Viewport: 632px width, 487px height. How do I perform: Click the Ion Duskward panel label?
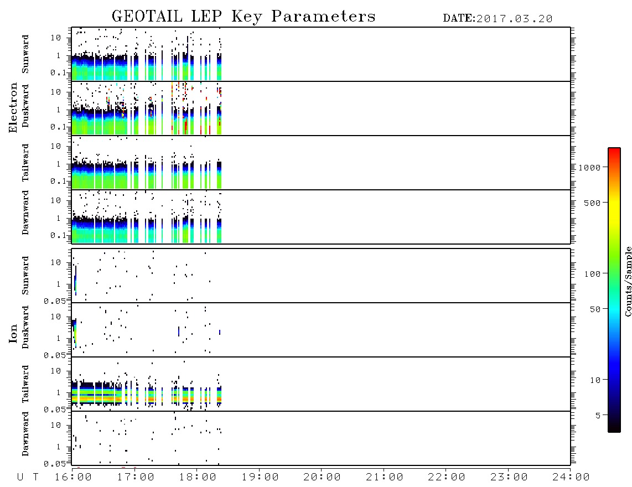tap(25, 327)
